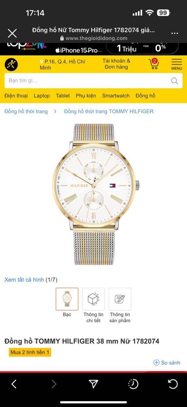Open the hamburger MENU

pyautogui.click(x=176, y=64)
